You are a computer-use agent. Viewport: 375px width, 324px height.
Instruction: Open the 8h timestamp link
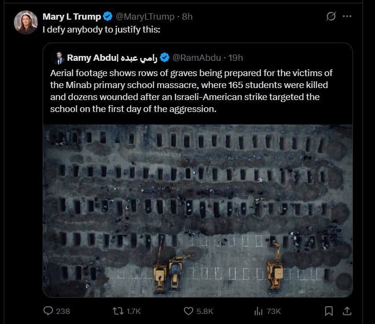[x=187, y=17]
